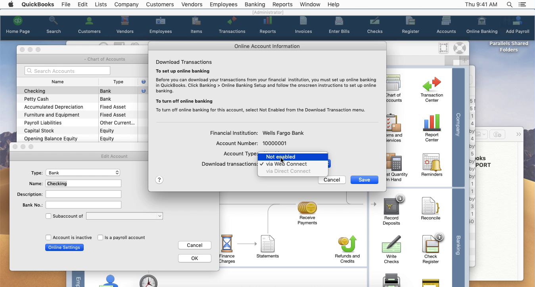Image resolution: width=535 pixels, height=287 pixels.
Task: Open the Employees toolbar icon
Action: tap(161, 25)
